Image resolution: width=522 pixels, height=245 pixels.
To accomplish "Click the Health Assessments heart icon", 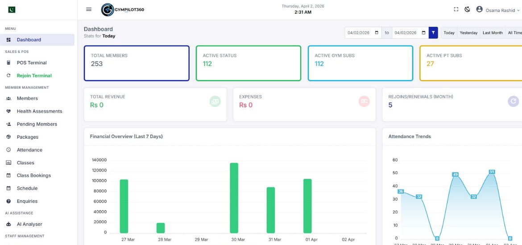I will tap(8, 111).
